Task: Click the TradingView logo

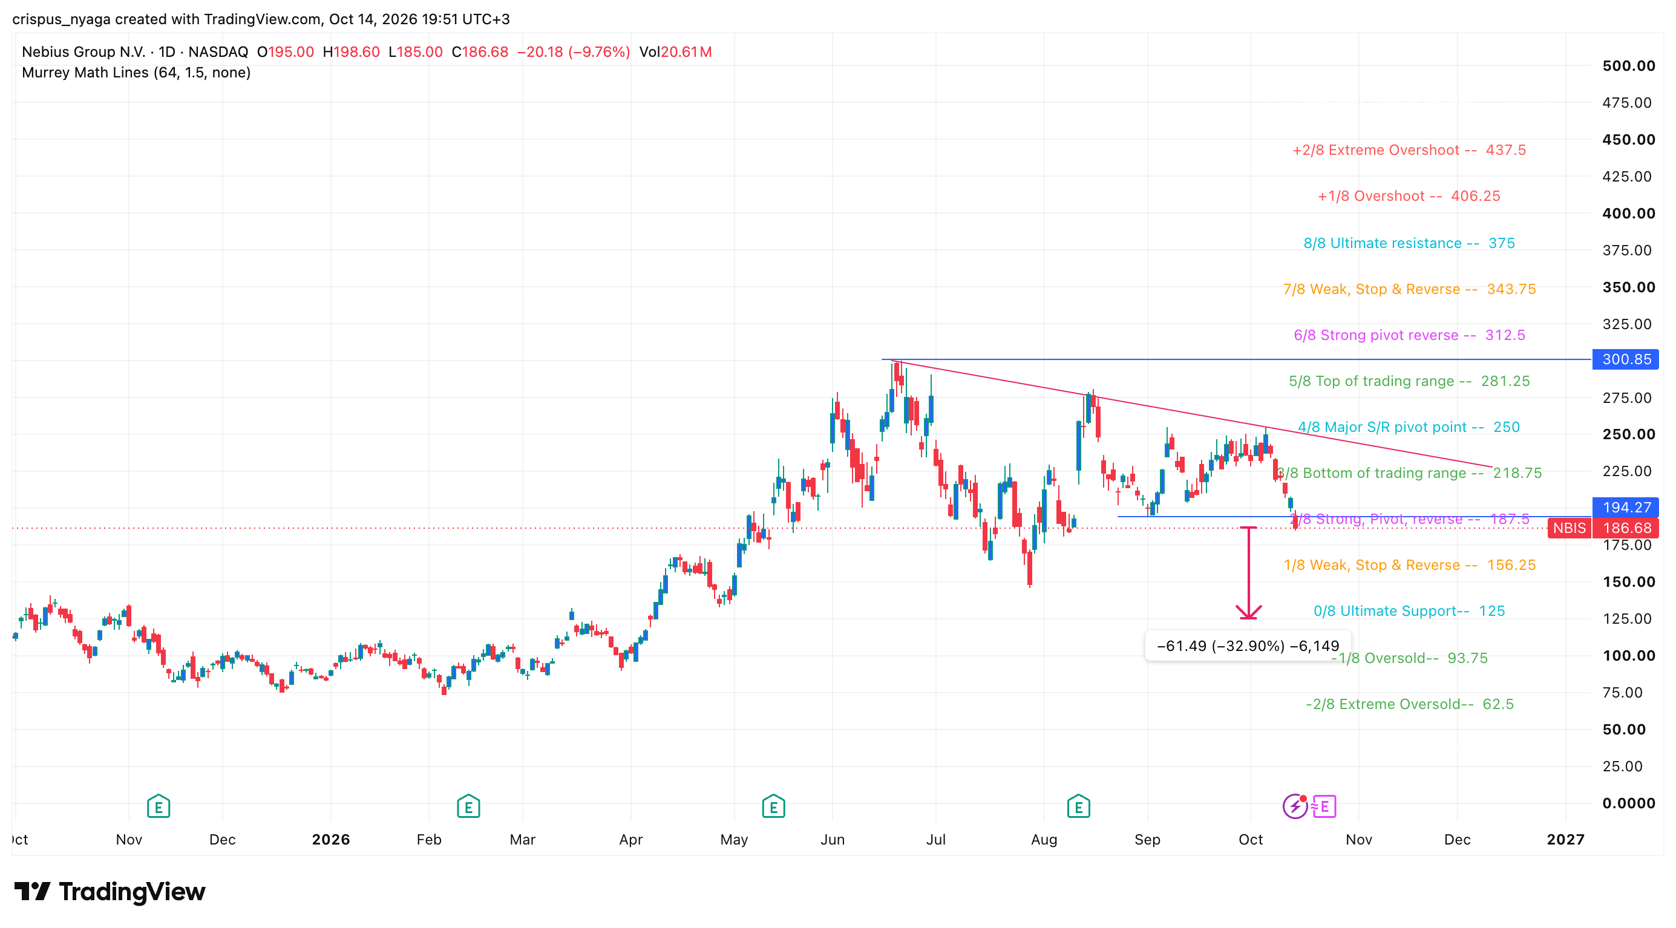Action: coord(110,891)
